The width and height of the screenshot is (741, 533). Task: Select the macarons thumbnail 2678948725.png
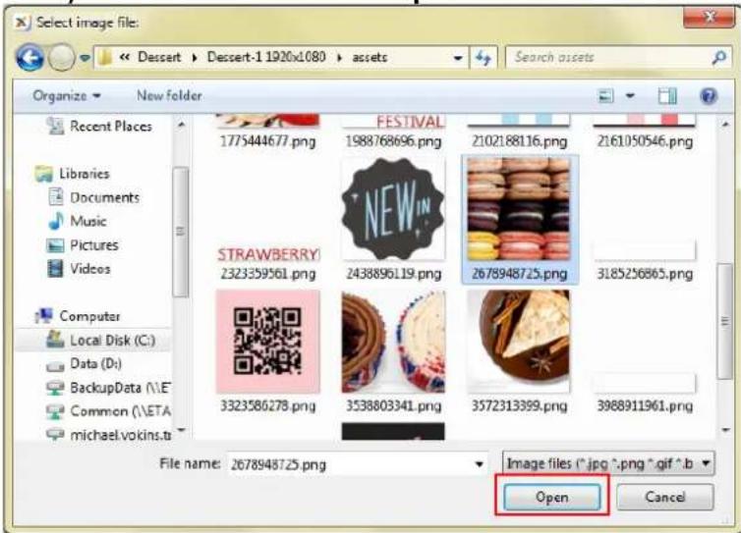519,209
